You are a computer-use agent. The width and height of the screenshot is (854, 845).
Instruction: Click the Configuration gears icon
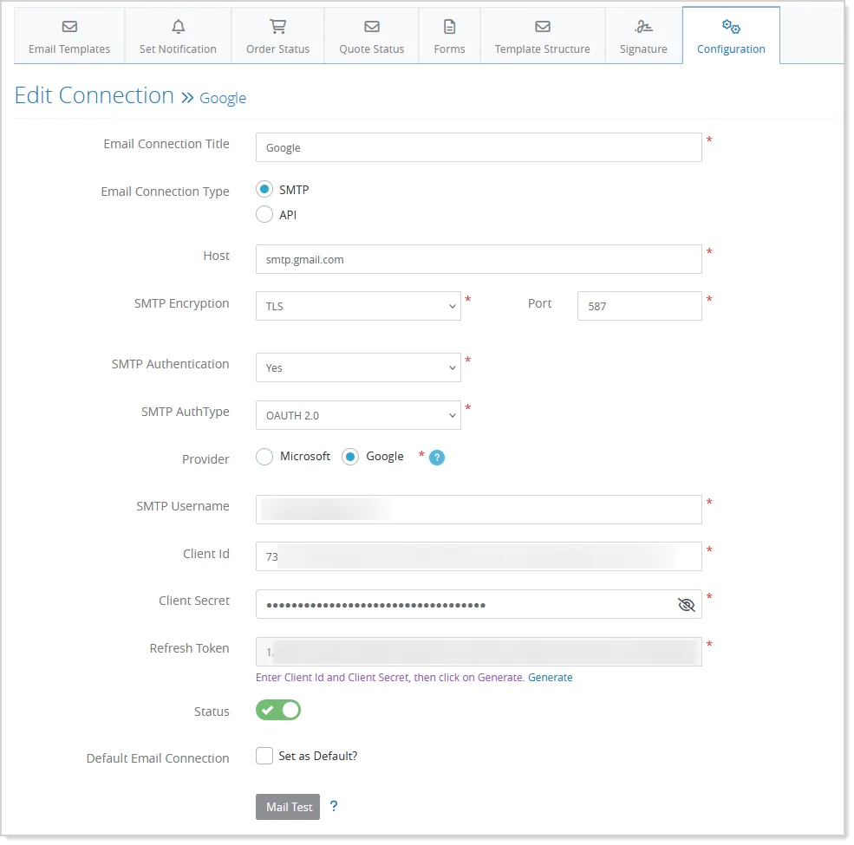[x=731, y=26]
